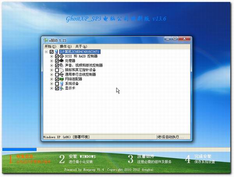Maximize the e驱动 window
234x177 pixels.
[175, 39]
